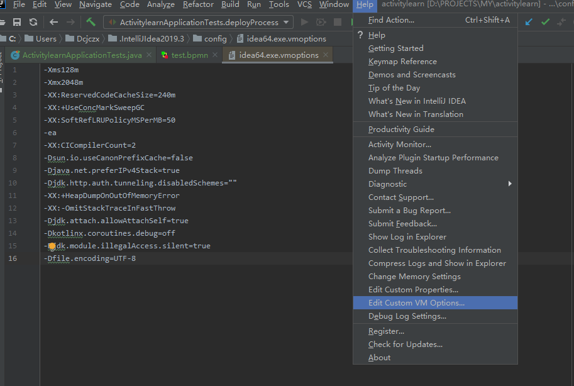The width and height of the screenshot is (574, 386).
Task: Open the View menu
Action: click(63, 4)
